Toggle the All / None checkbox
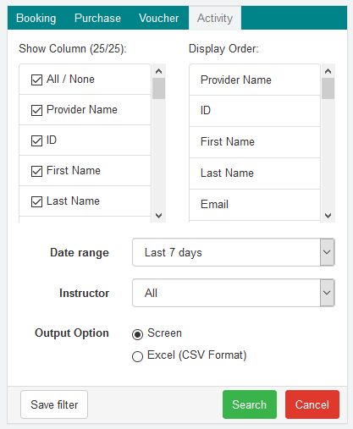Viewport: 353px width, 429px height. [36, 80]
